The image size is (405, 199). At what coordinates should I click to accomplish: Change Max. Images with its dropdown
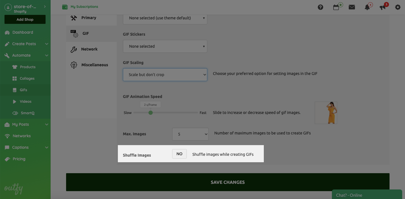pyautogui.click(x=190, y=134)
